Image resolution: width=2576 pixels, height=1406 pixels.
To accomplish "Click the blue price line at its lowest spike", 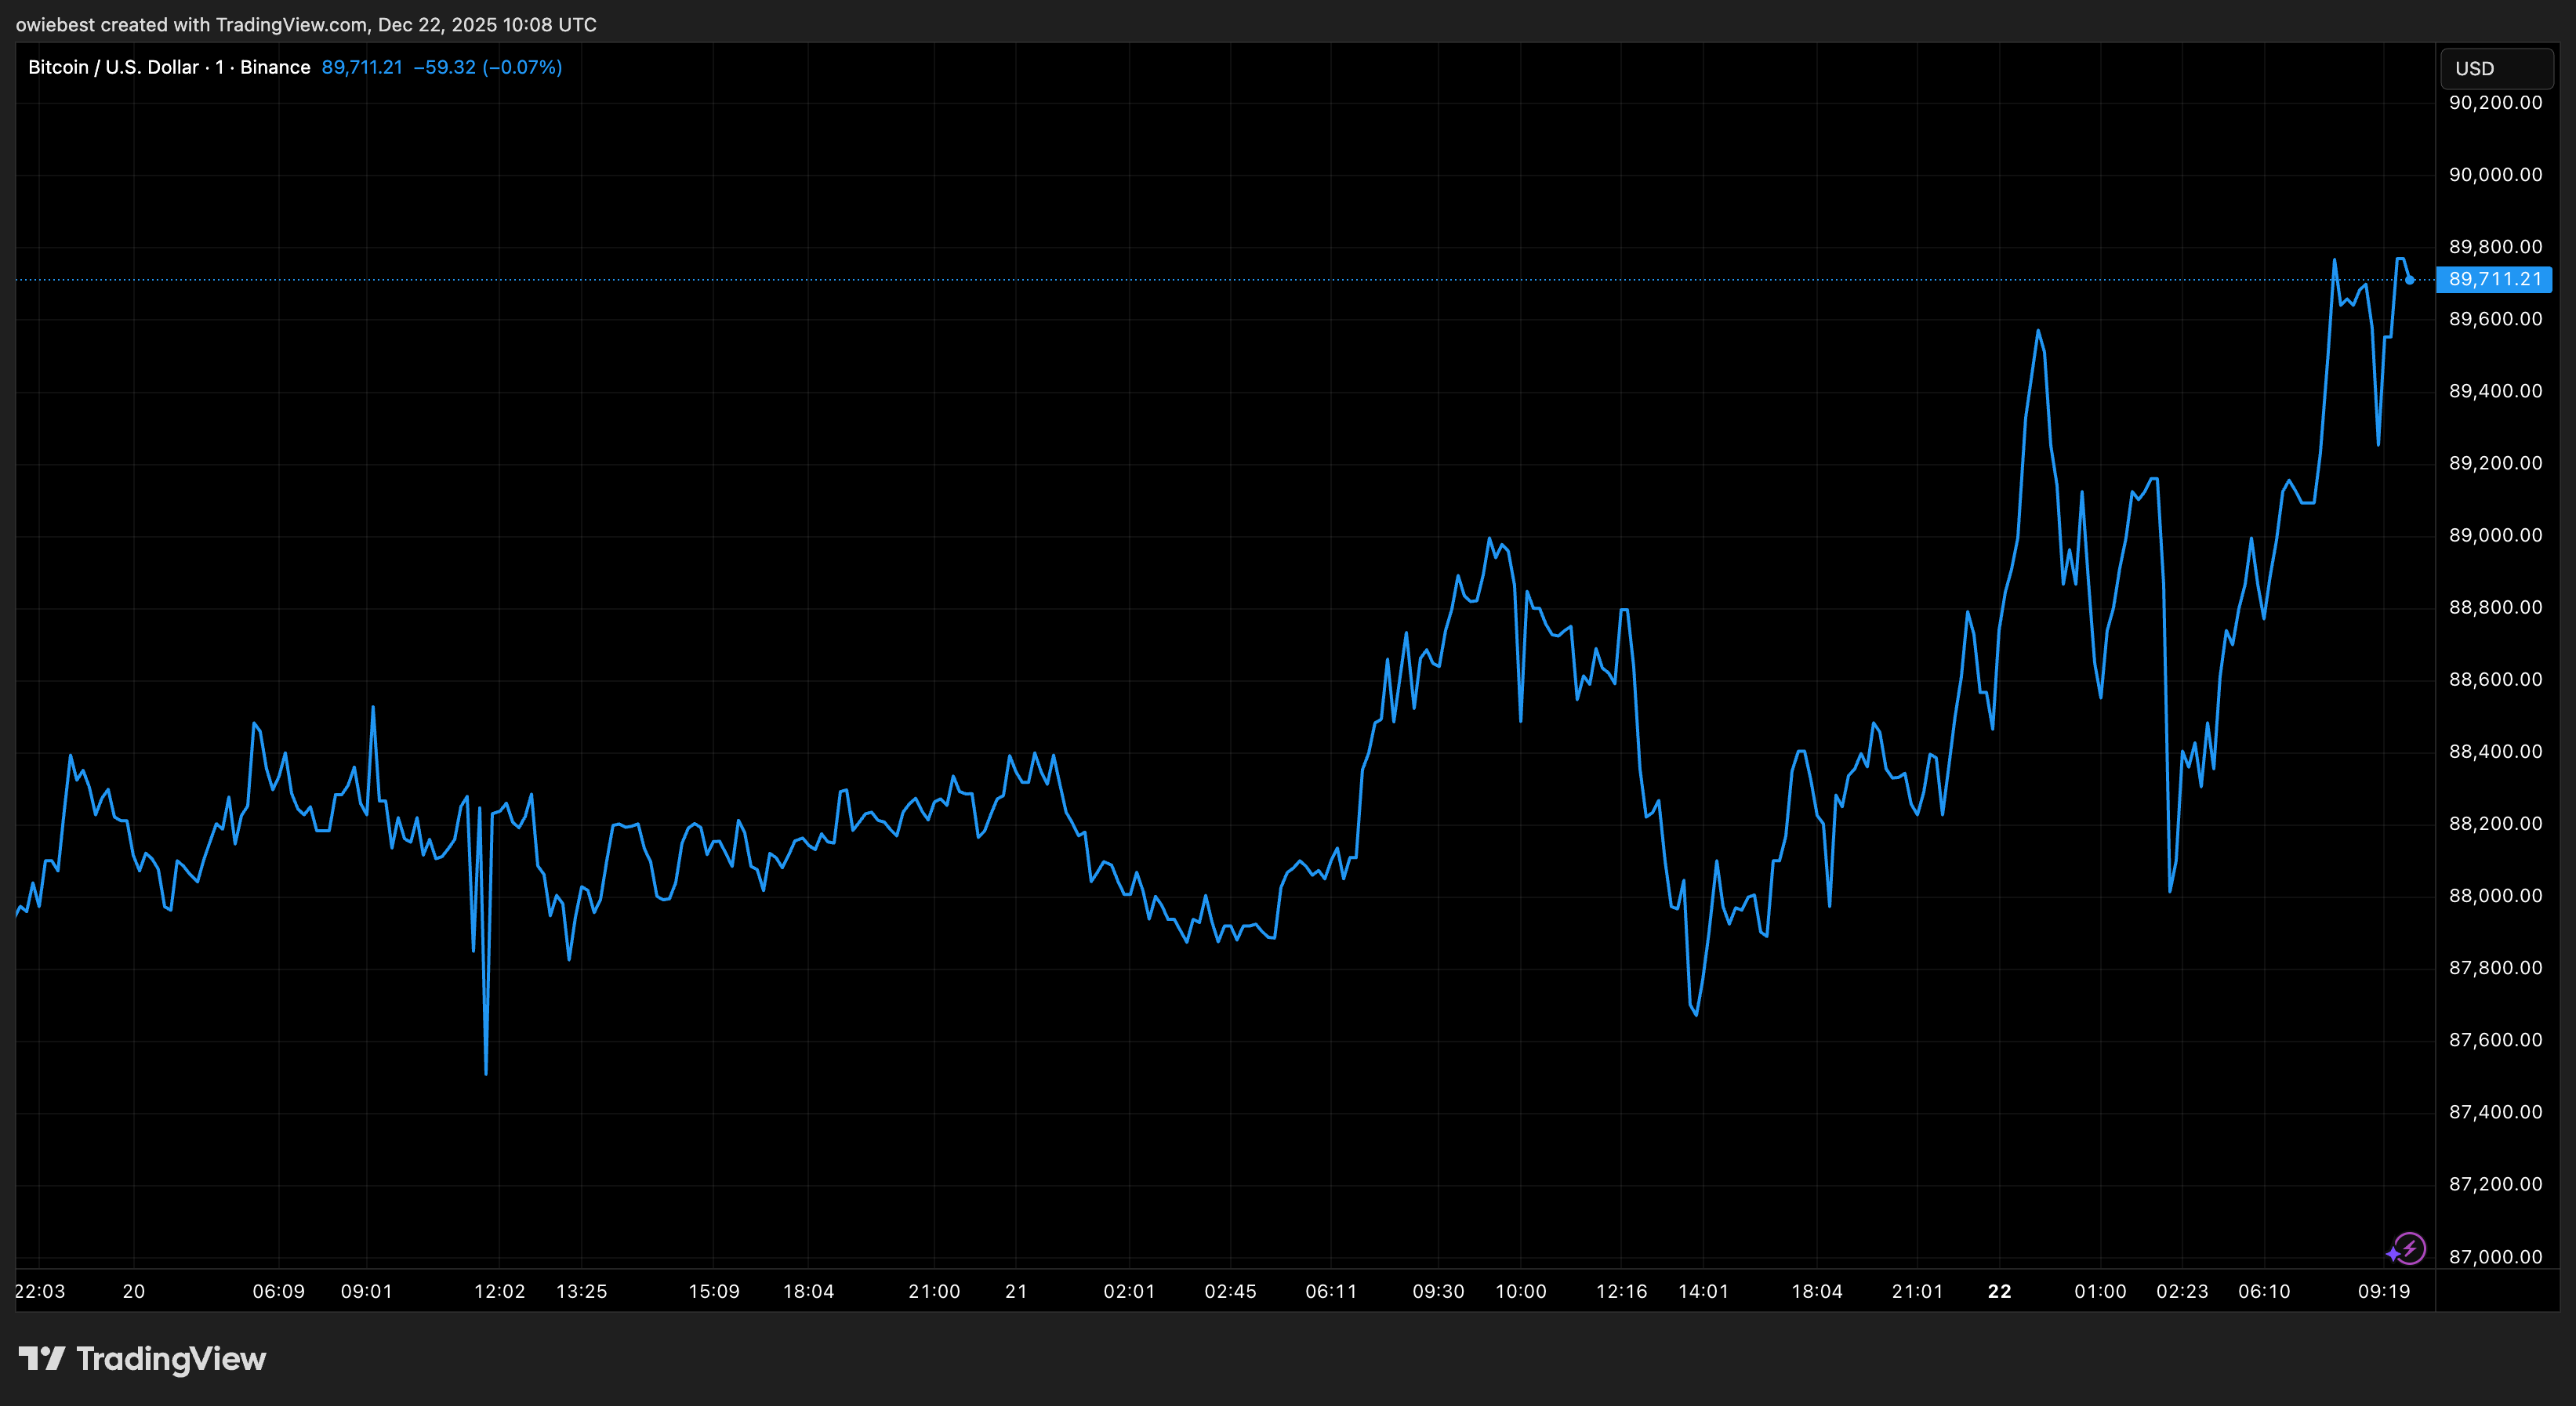I will pos(485,1070).
